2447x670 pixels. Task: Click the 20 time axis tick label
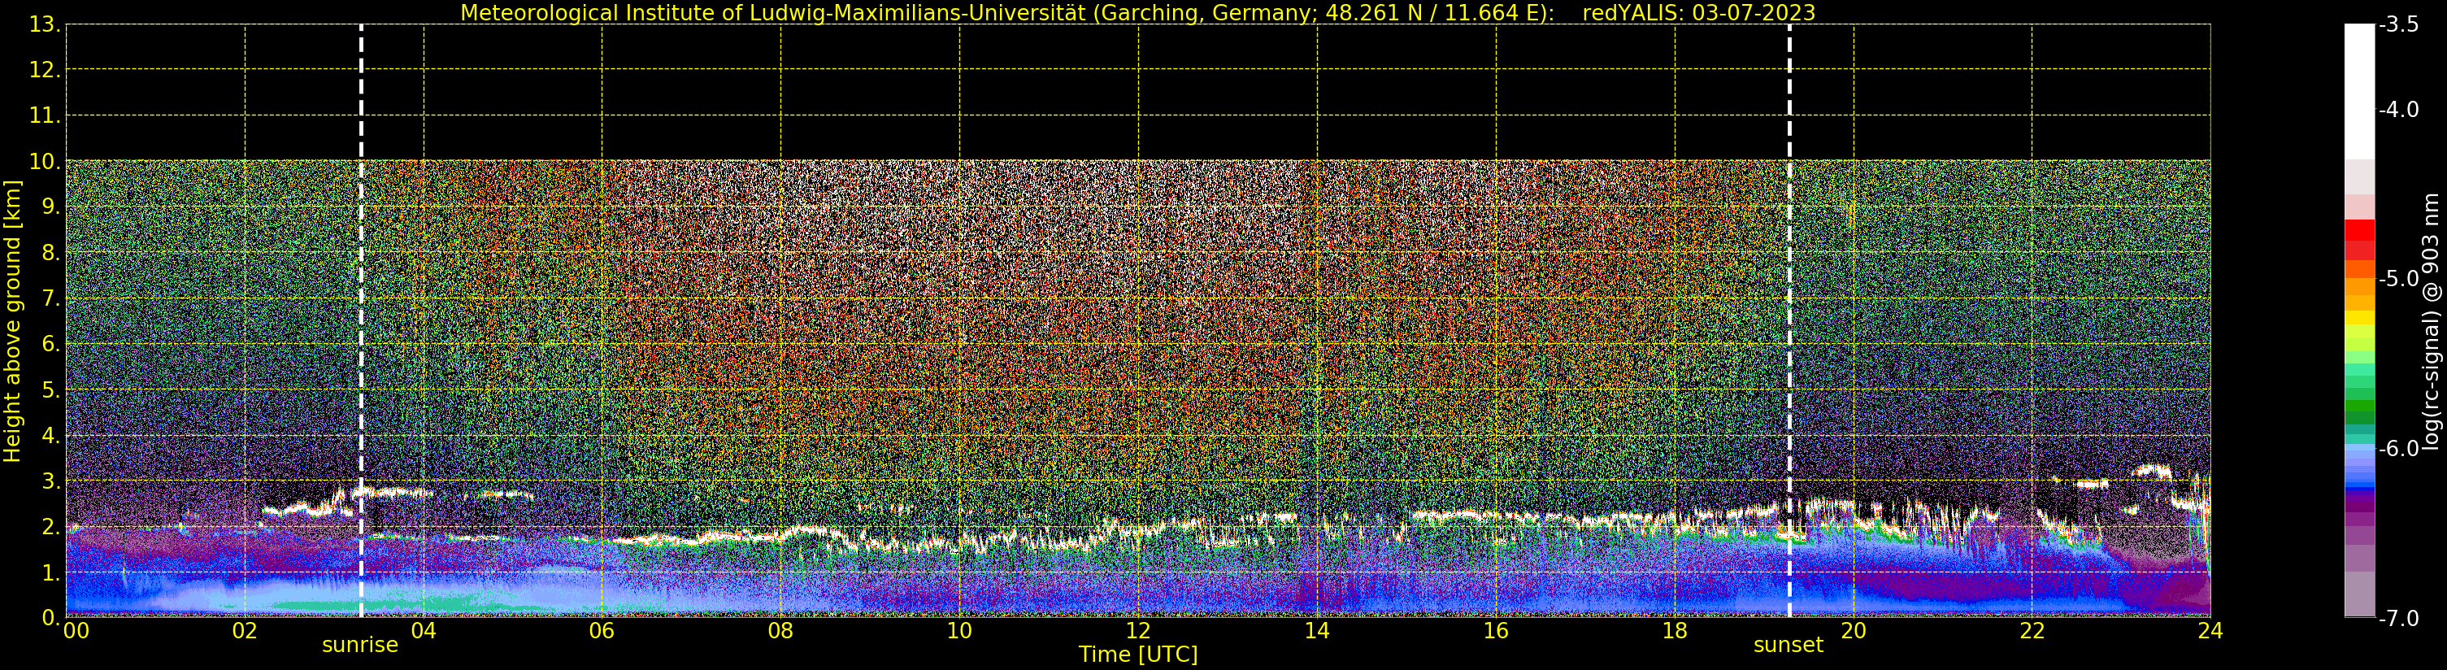click(x=1854, y=631)
